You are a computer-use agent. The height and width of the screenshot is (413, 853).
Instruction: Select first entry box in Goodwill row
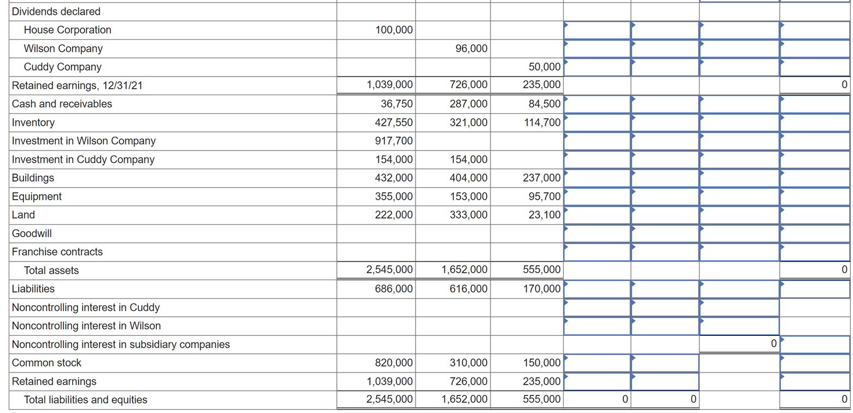click(597, 234)
